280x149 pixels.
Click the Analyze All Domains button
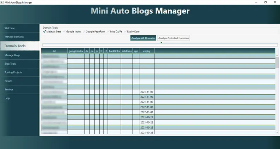click(143, 38)
